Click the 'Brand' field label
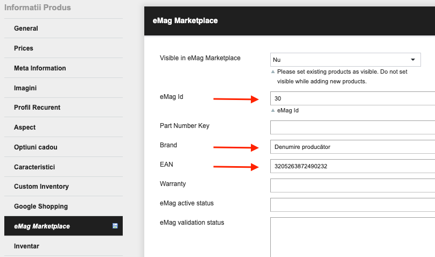The image size is (435, 257). pyautogui.click(x=169, y=145)
